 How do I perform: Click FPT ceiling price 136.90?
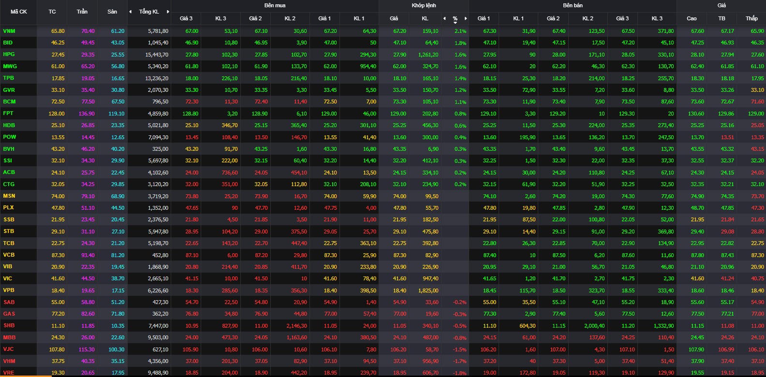(87, 114)
